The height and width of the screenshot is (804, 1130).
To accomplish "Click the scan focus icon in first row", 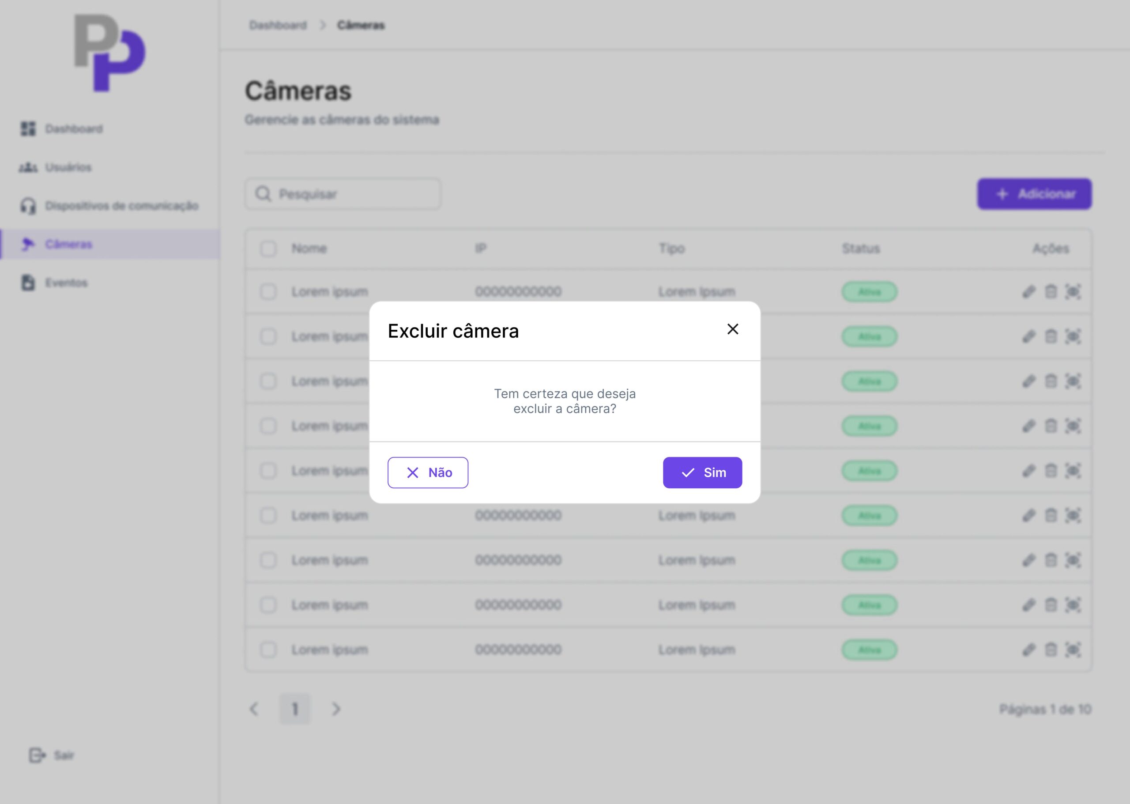I will point(1073,291).
